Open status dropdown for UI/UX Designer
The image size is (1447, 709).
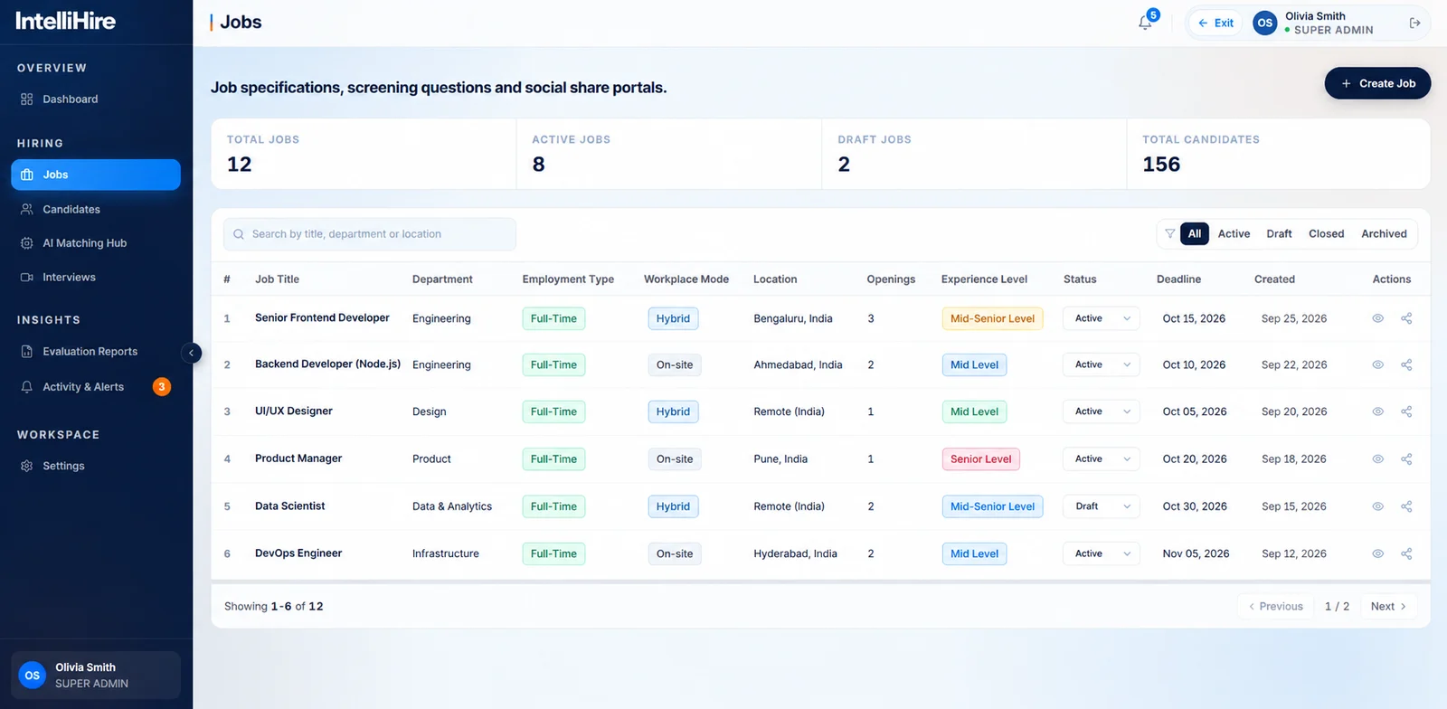(x=1102, y=411)
